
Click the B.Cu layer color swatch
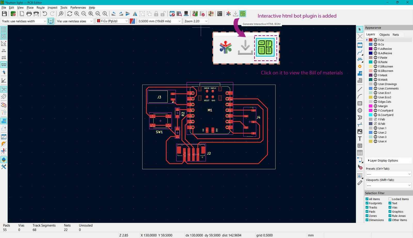[x=371, y=44]
